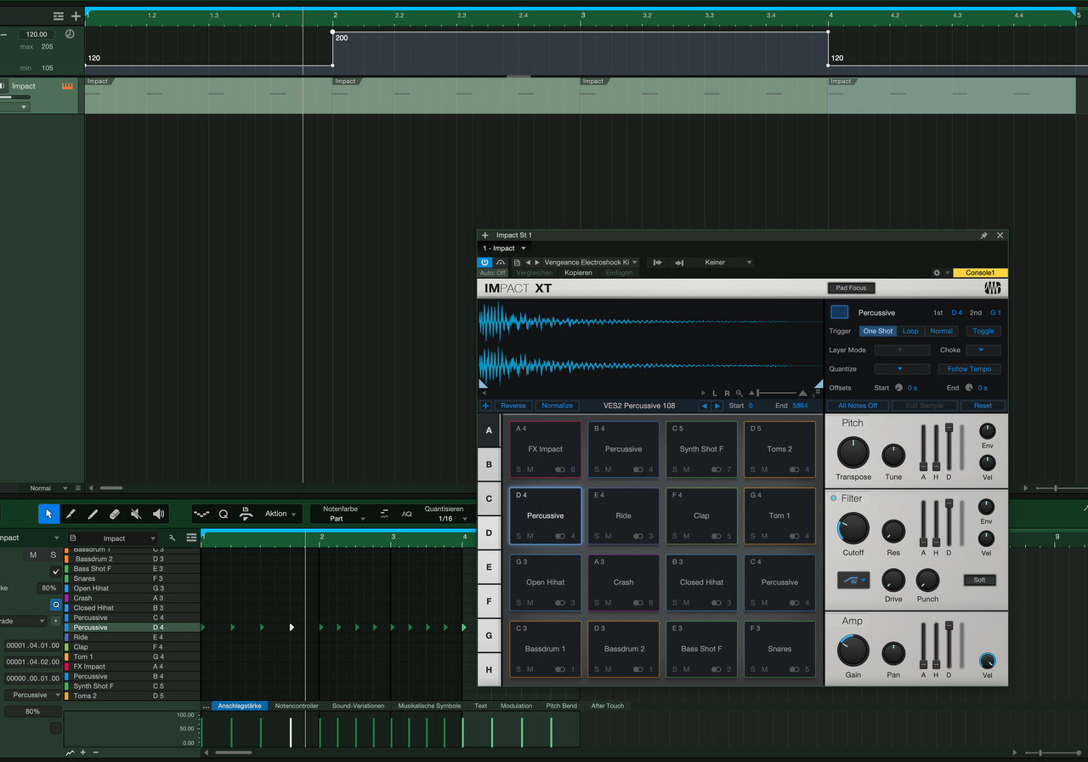Click the wrench icon in editor header
The height and width of the screenshot is (762, 1088).
[x=173, y=537]
